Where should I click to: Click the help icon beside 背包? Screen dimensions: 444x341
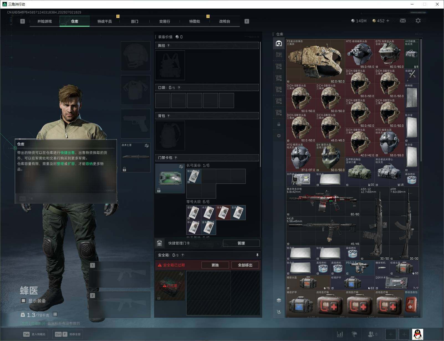pyautogui.click(x=168, y=116)
